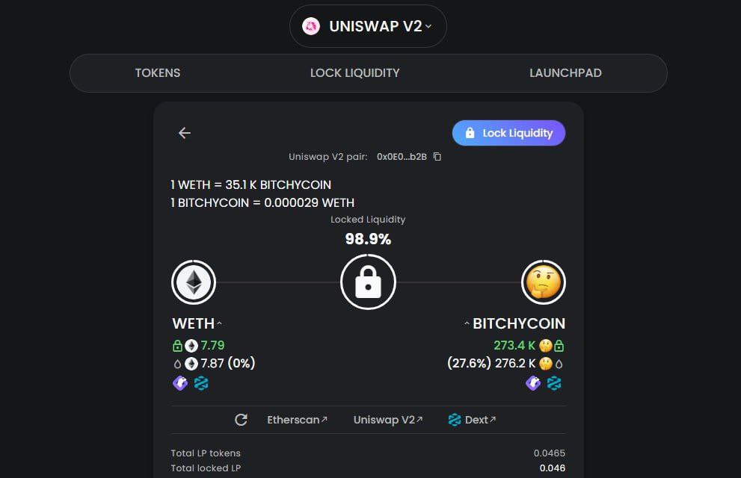The width and height of the screenshot is (741, 478).
Task: Click the green lock icon beside 7.79
Action: [177, 346]
